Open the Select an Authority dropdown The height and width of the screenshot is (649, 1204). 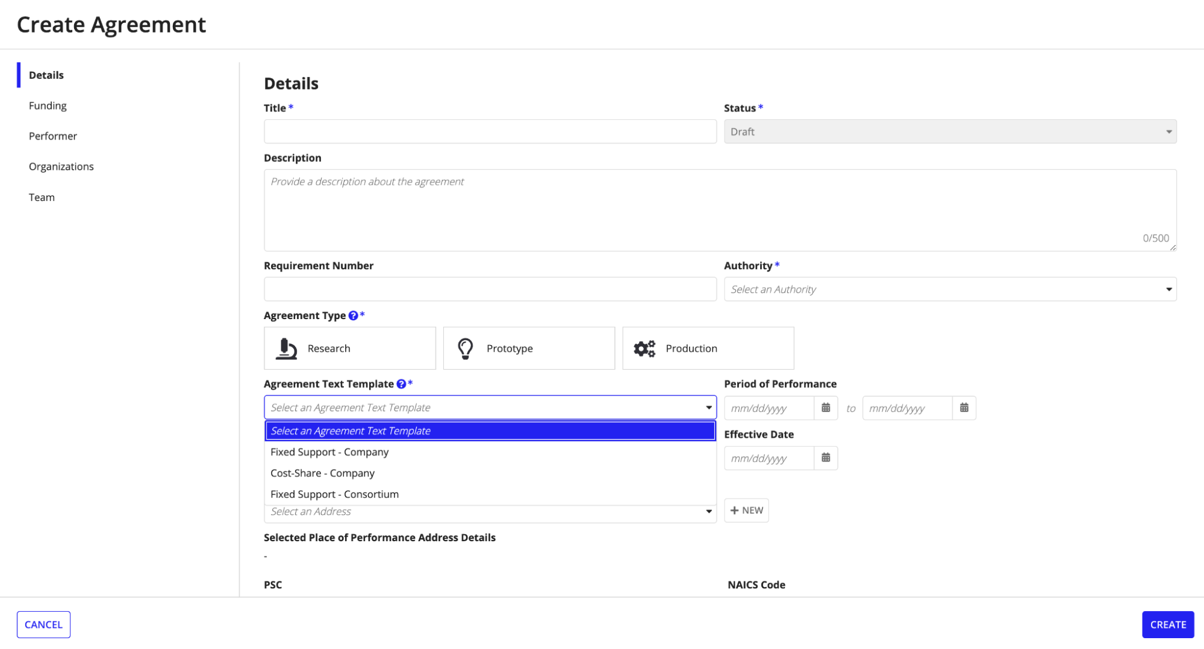click(950, 290)
